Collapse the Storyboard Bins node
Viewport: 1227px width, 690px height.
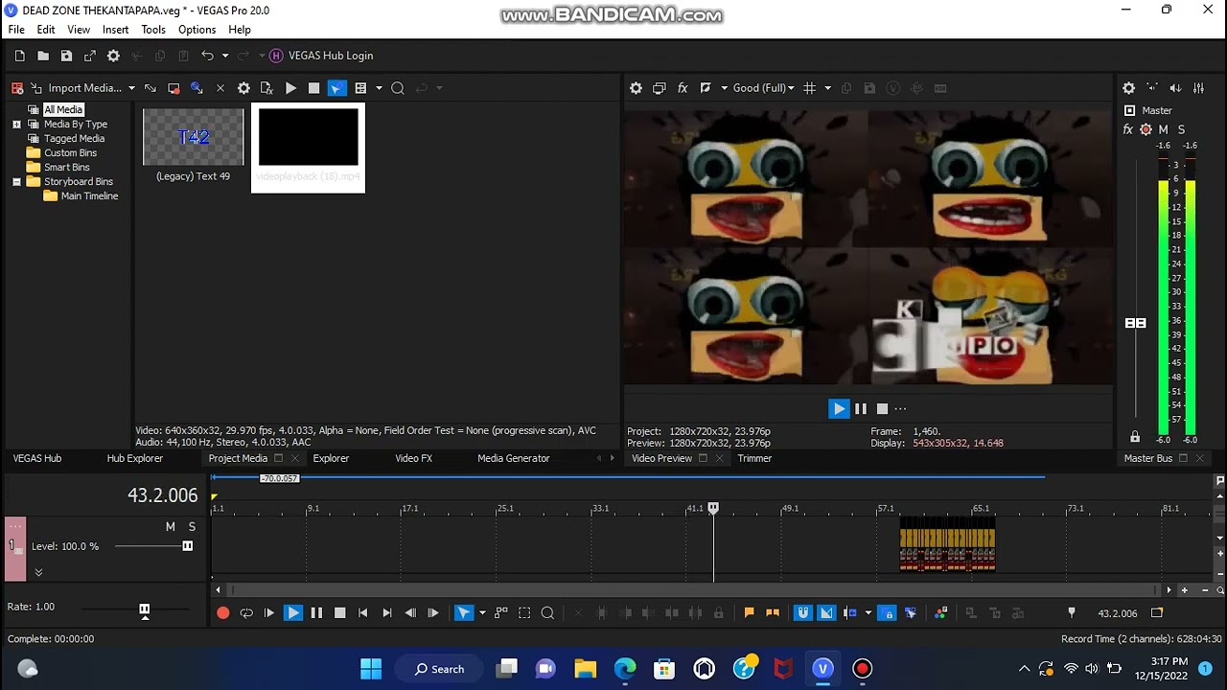click(x=16, y=182)
